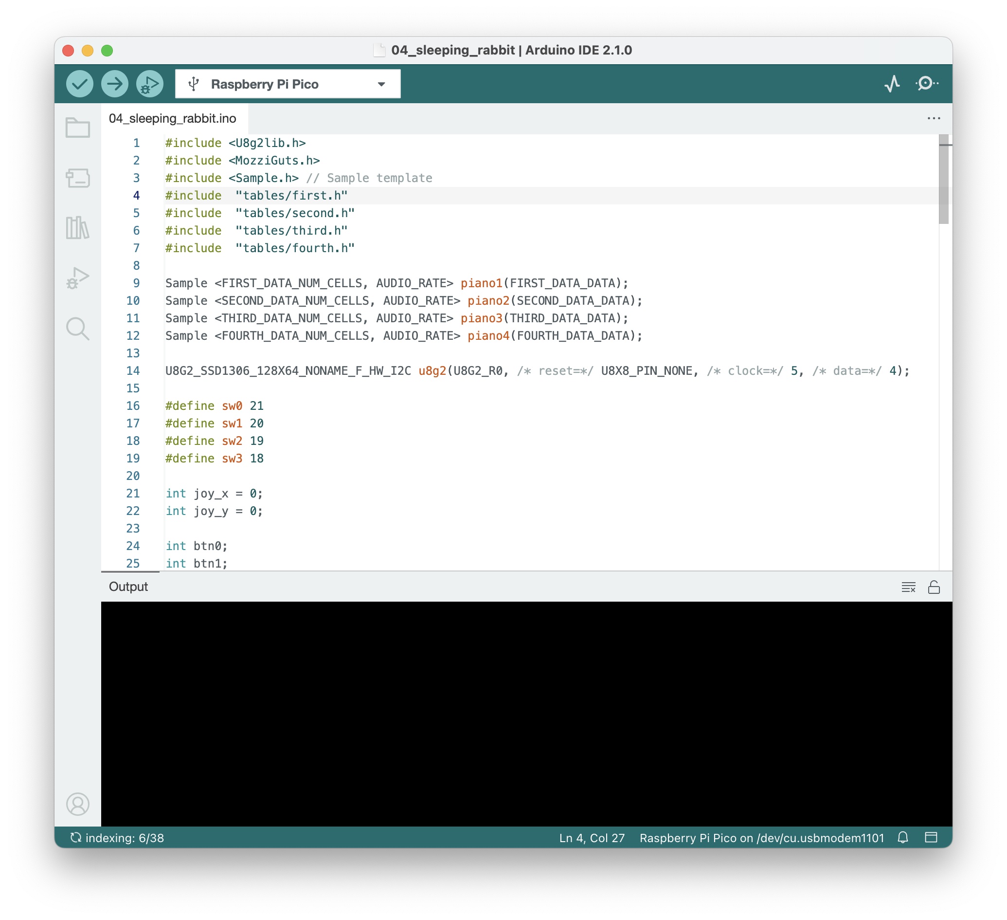Open the Search sidebar panel
The image size is (1007, 920).
pyautogui.click(x=78, y=329)
